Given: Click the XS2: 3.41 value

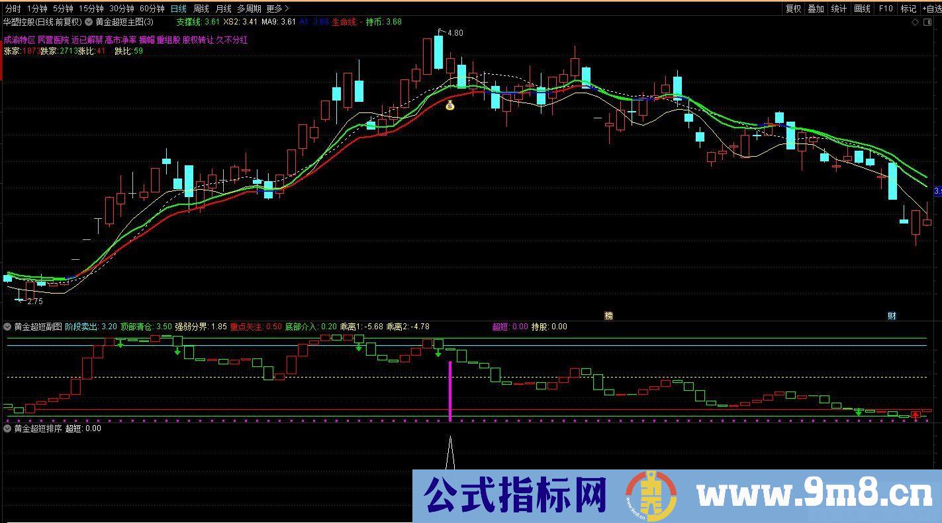Looking at the screenshot, I should (x=240, y=22).
